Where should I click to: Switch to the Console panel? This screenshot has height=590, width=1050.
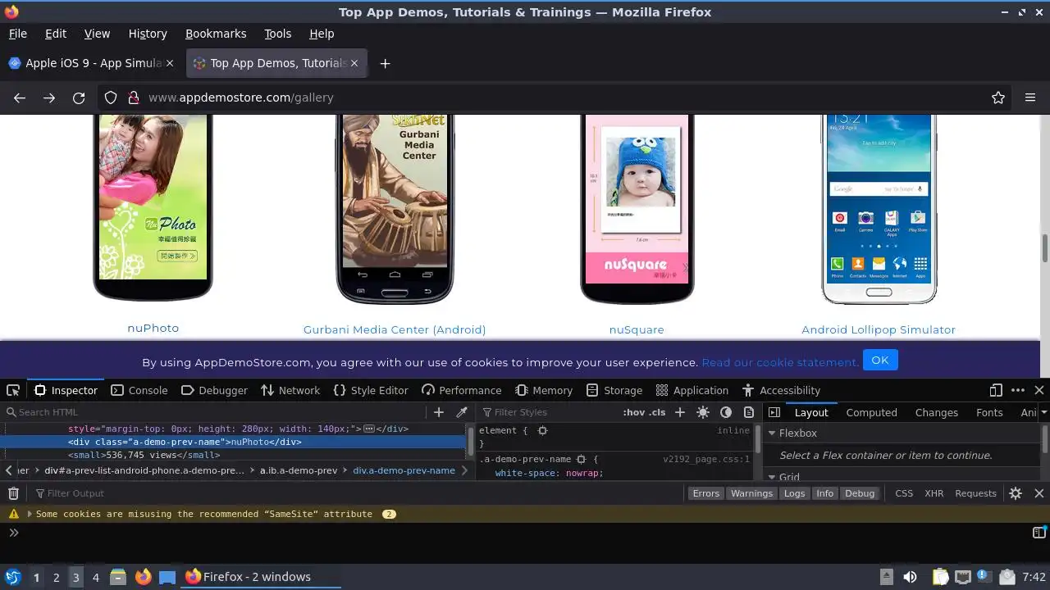pyautogui.click(x=139, y=390)
